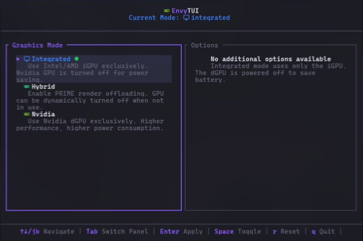Viewport: 363px width, 241px height.
Task: Hit the q Quit footer shortcut
Action: [x=323, y=231]
